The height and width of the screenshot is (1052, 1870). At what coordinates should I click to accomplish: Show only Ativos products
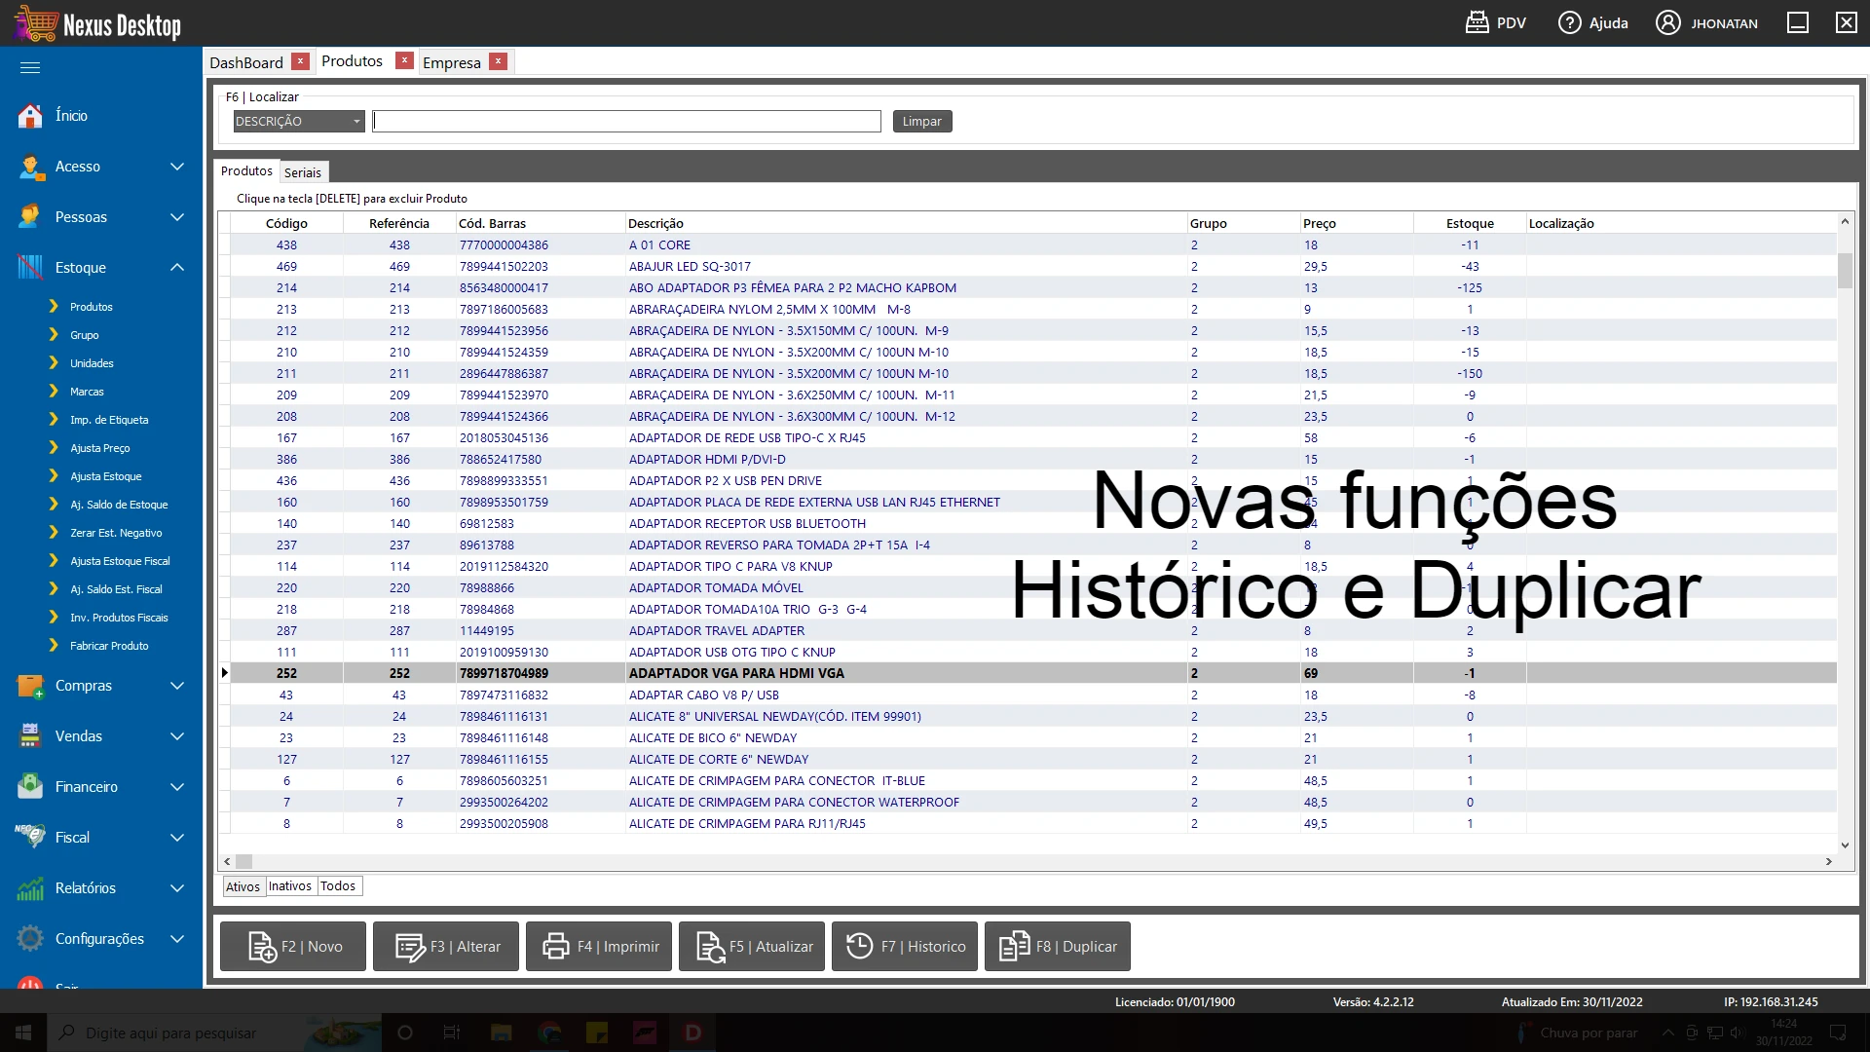(x=243, y=886)
